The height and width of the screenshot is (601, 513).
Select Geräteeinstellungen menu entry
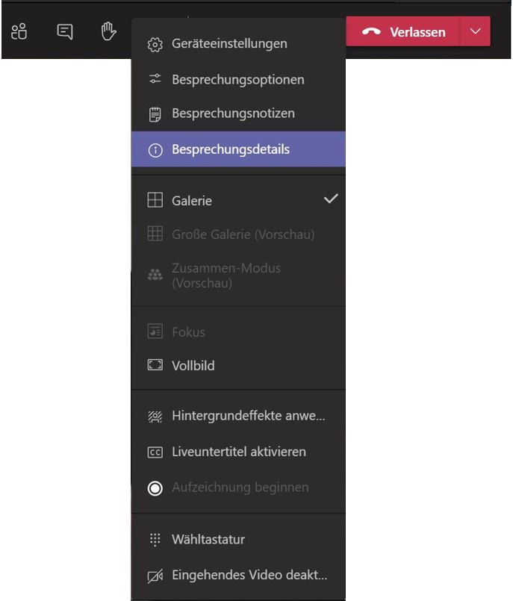228,44
